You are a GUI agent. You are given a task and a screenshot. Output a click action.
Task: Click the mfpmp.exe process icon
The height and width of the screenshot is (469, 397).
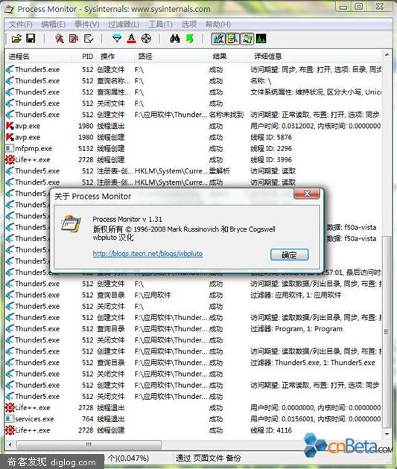point(10,148)
